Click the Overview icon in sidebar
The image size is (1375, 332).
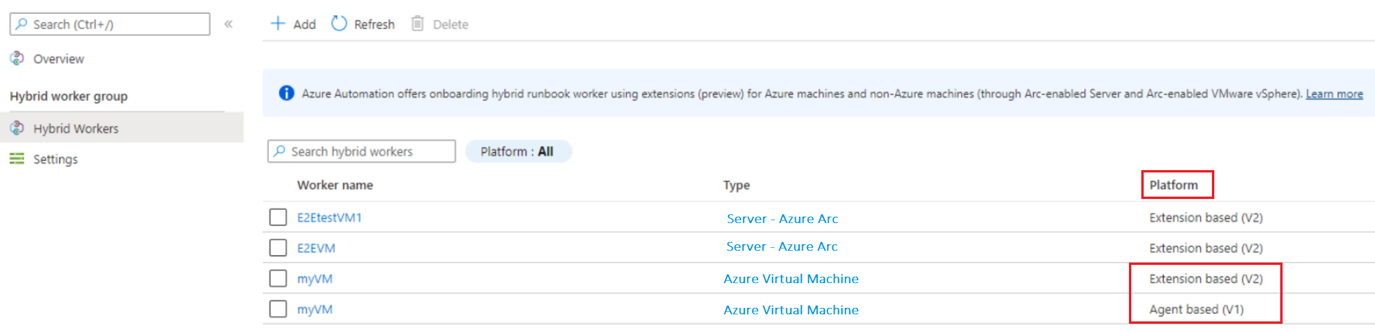[x=17, y=58]
